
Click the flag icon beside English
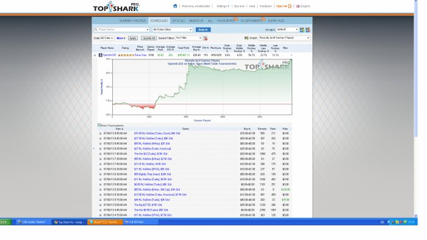tap(298, 6)
